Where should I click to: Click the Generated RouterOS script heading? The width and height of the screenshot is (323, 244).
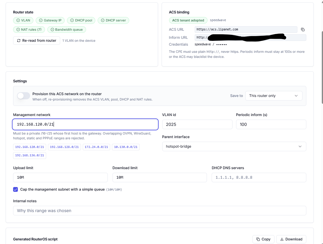point(35,239)
